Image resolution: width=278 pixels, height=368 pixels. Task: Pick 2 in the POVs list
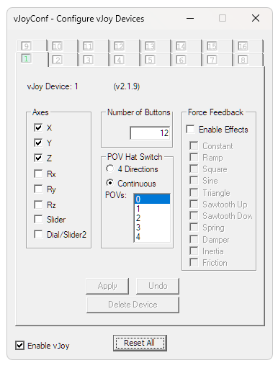point(152,218)
